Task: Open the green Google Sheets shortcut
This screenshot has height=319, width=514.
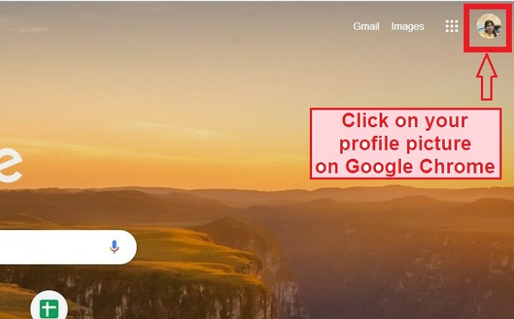Action: tap(49, 307)
